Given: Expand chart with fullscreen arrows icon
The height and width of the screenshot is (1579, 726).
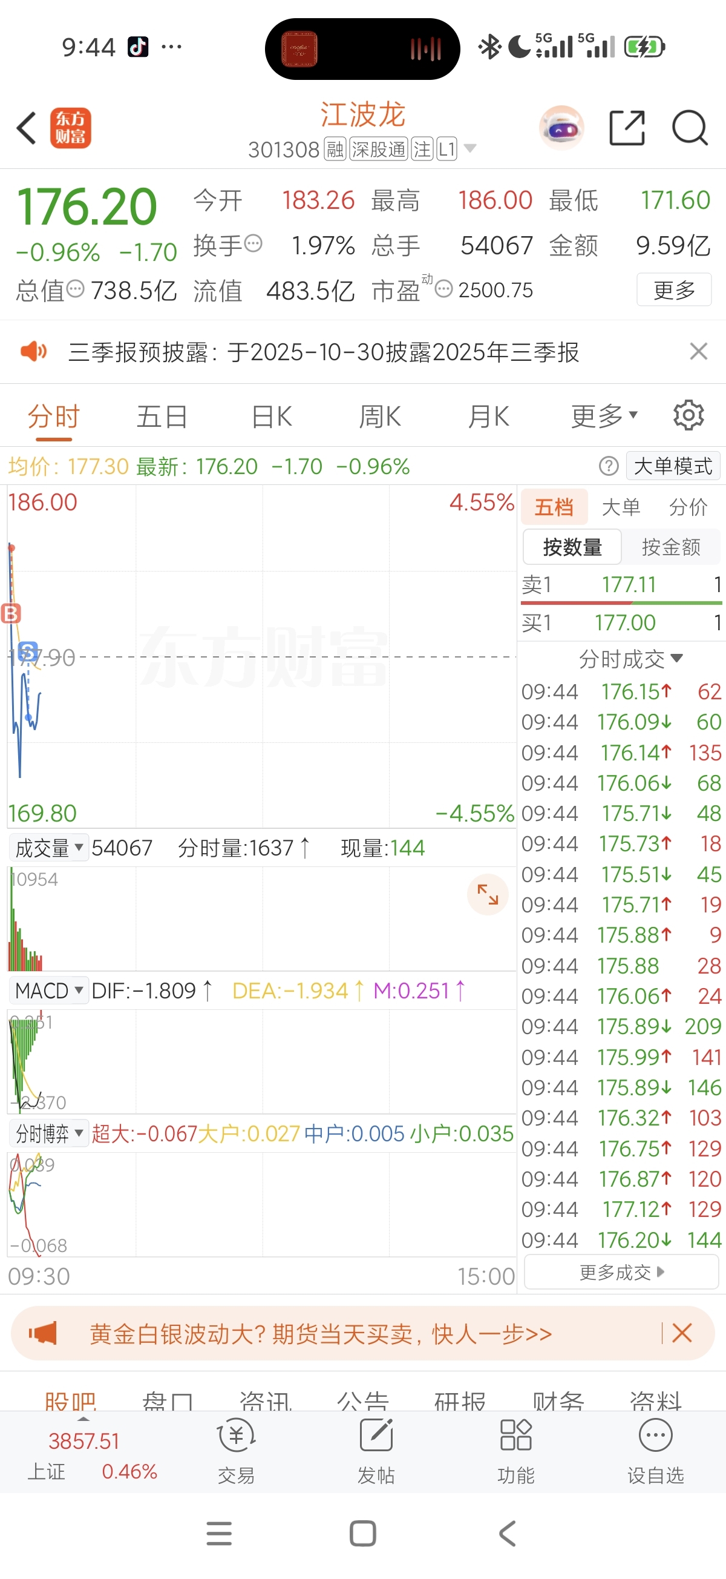Looking at the screenshot, I should [488, 894].
